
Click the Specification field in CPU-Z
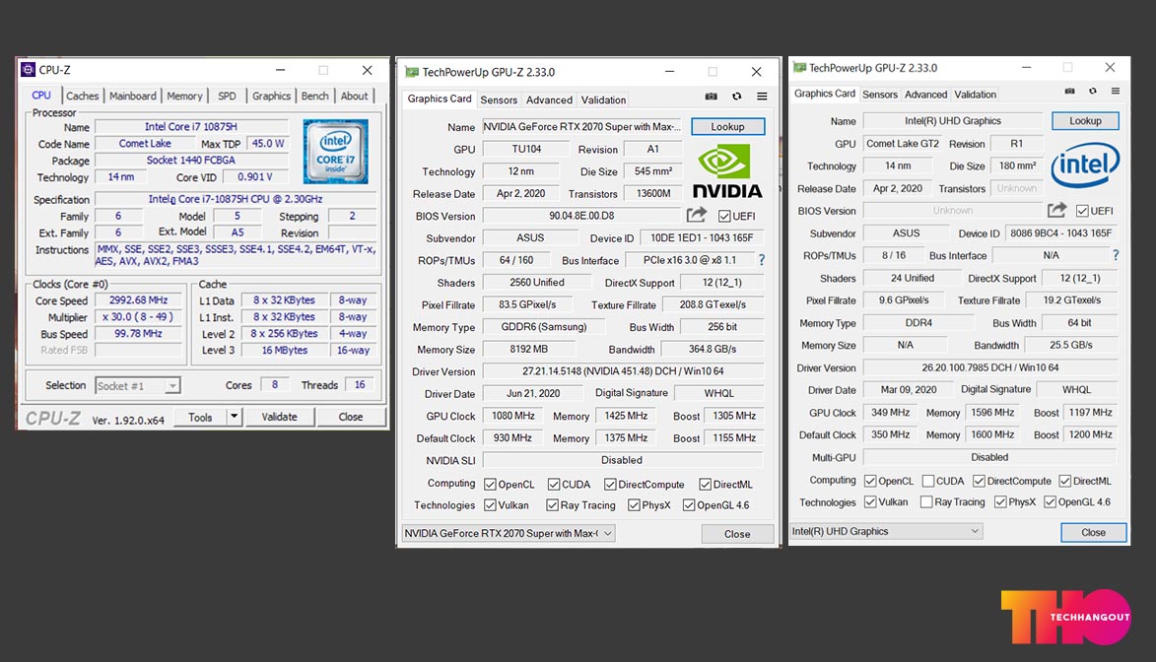point(236,199)
